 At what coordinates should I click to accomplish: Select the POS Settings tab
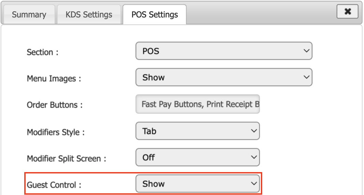(x=155, y=15)
